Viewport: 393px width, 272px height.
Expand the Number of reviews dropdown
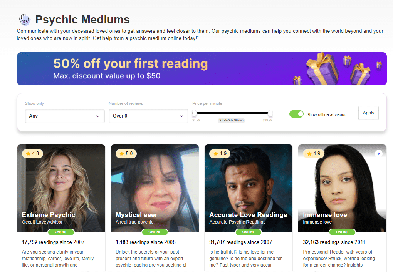[x=148, y=116]
